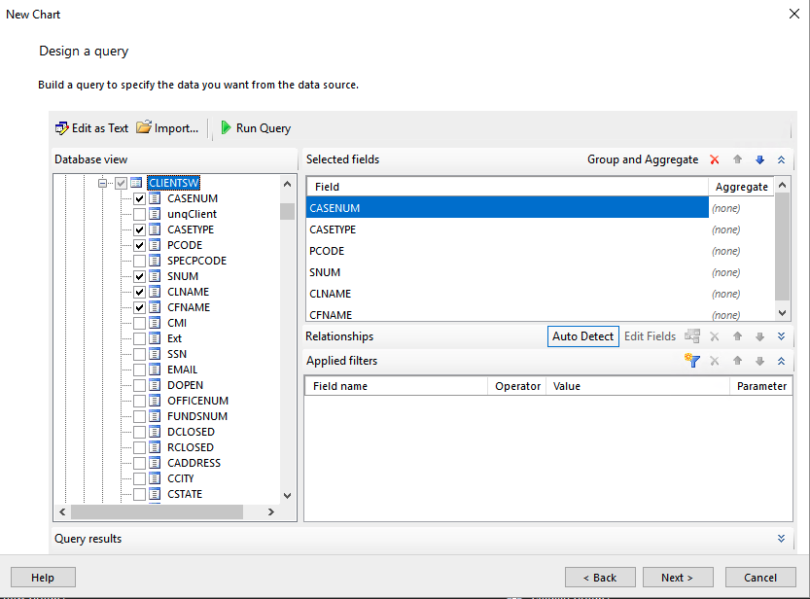Move selected field down with blue arrow
The width and height of the screenshot is (810, 599).
pos(760,159)
